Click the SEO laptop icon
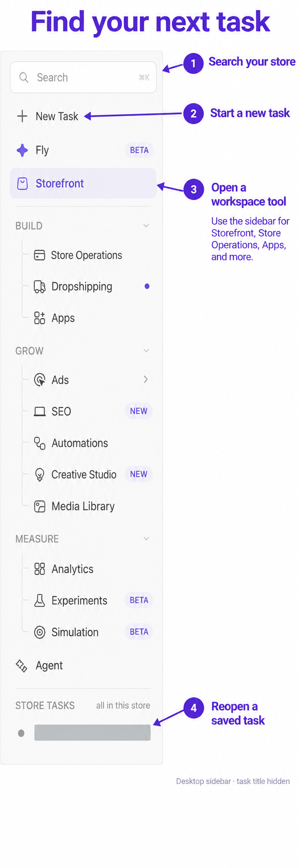 (39, 412)
